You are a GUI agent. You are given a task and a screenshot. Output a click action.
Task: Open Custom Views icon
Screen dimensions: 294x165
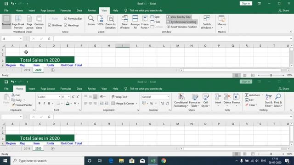point(39,22)
